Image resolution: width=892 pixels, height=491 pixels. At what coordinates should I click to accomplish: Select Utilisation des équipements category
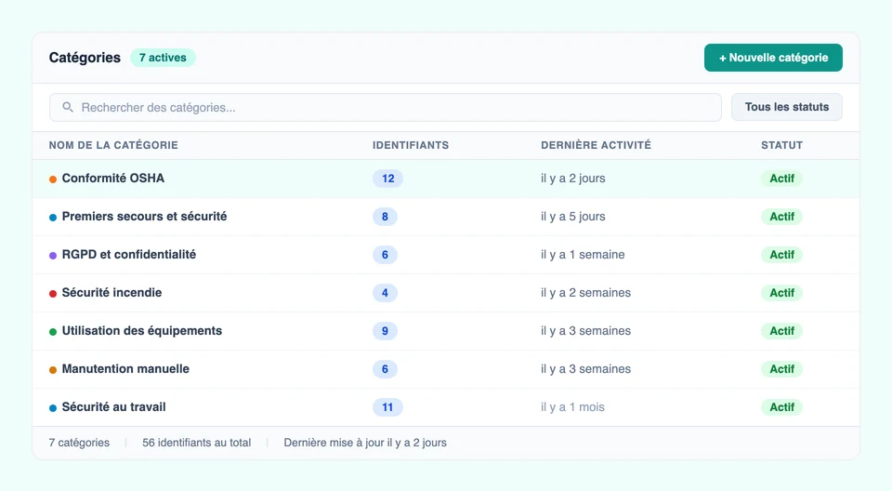142,331
